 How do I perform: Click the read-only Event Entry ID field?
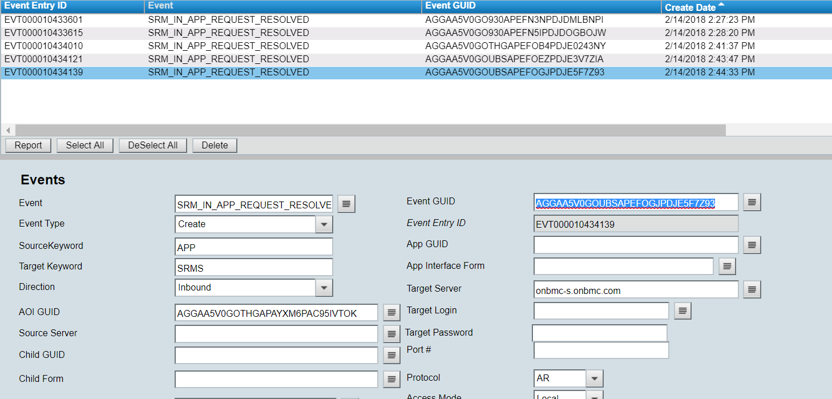636,224
